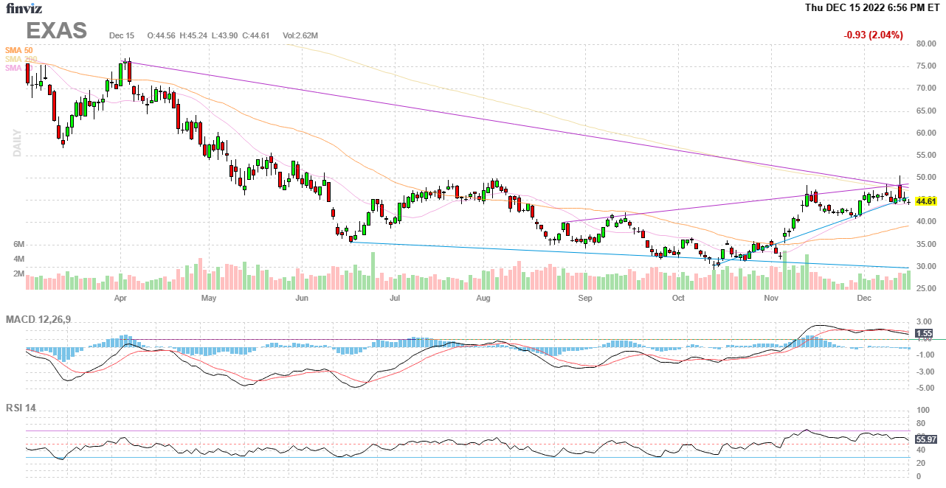946x488 pixels.
Task: Click the Aug label on time axis
Action: [x=483, y=299]
